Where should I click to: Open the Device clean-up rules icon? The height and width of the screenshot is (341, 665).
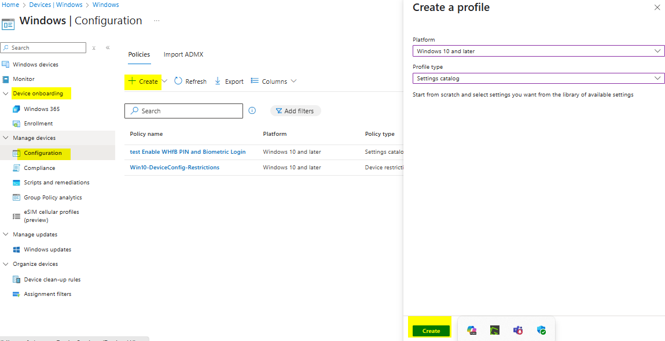(x=17, y=280)
